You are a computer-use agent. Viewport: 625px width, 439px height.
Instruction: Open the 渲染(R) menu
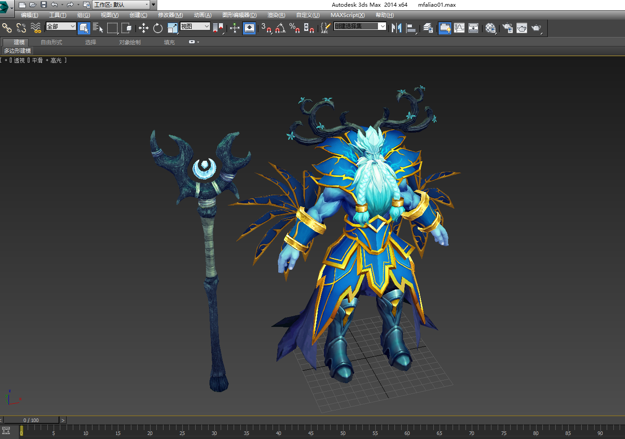point(276,15)
